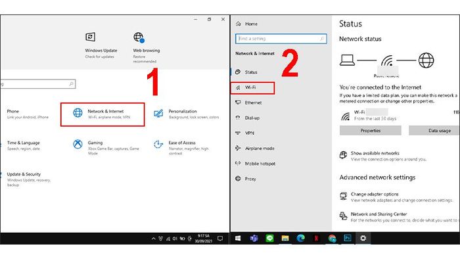Open Change adapter options link

(x=375, y=194)
